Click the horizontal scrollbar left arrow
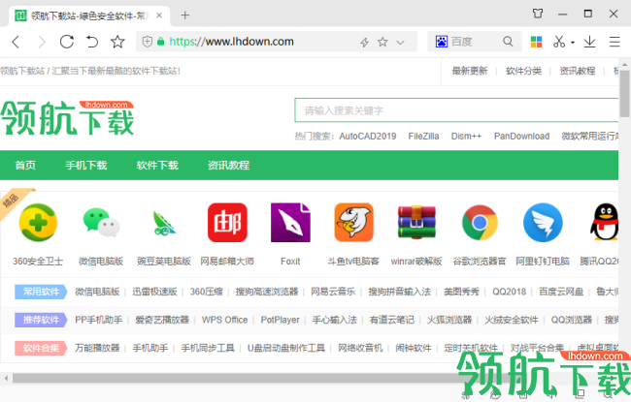Screen dimensions: 631x402 coord(6,379)
